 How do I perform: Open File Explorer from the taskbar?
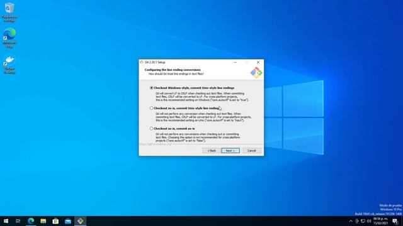pos(43,221)
